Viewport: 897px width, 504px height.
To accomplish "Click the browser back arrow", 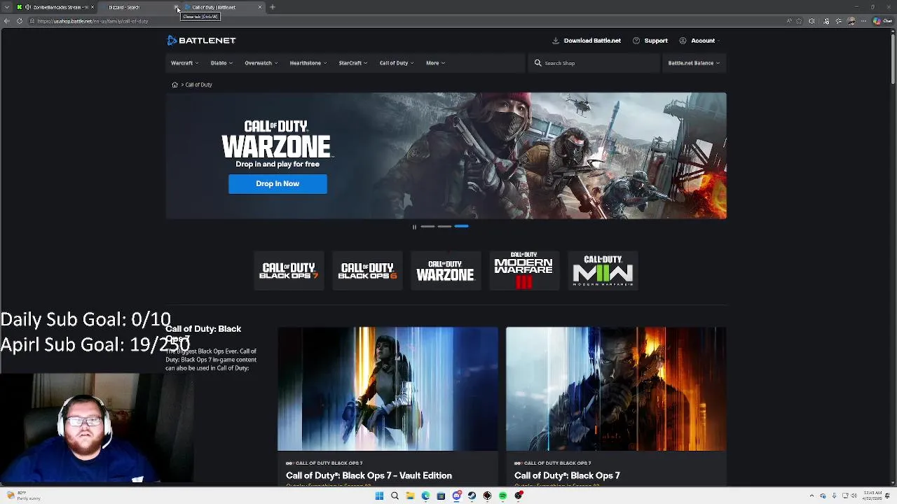I will tap(7, 21).
